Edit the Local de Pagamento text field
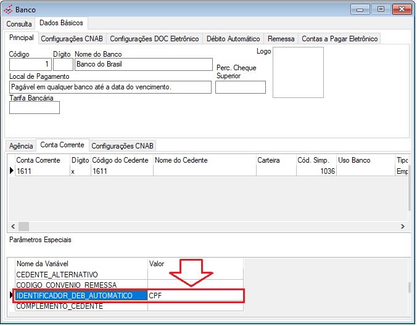This screenshot has height=326, width=417. (x=110, y=87)
